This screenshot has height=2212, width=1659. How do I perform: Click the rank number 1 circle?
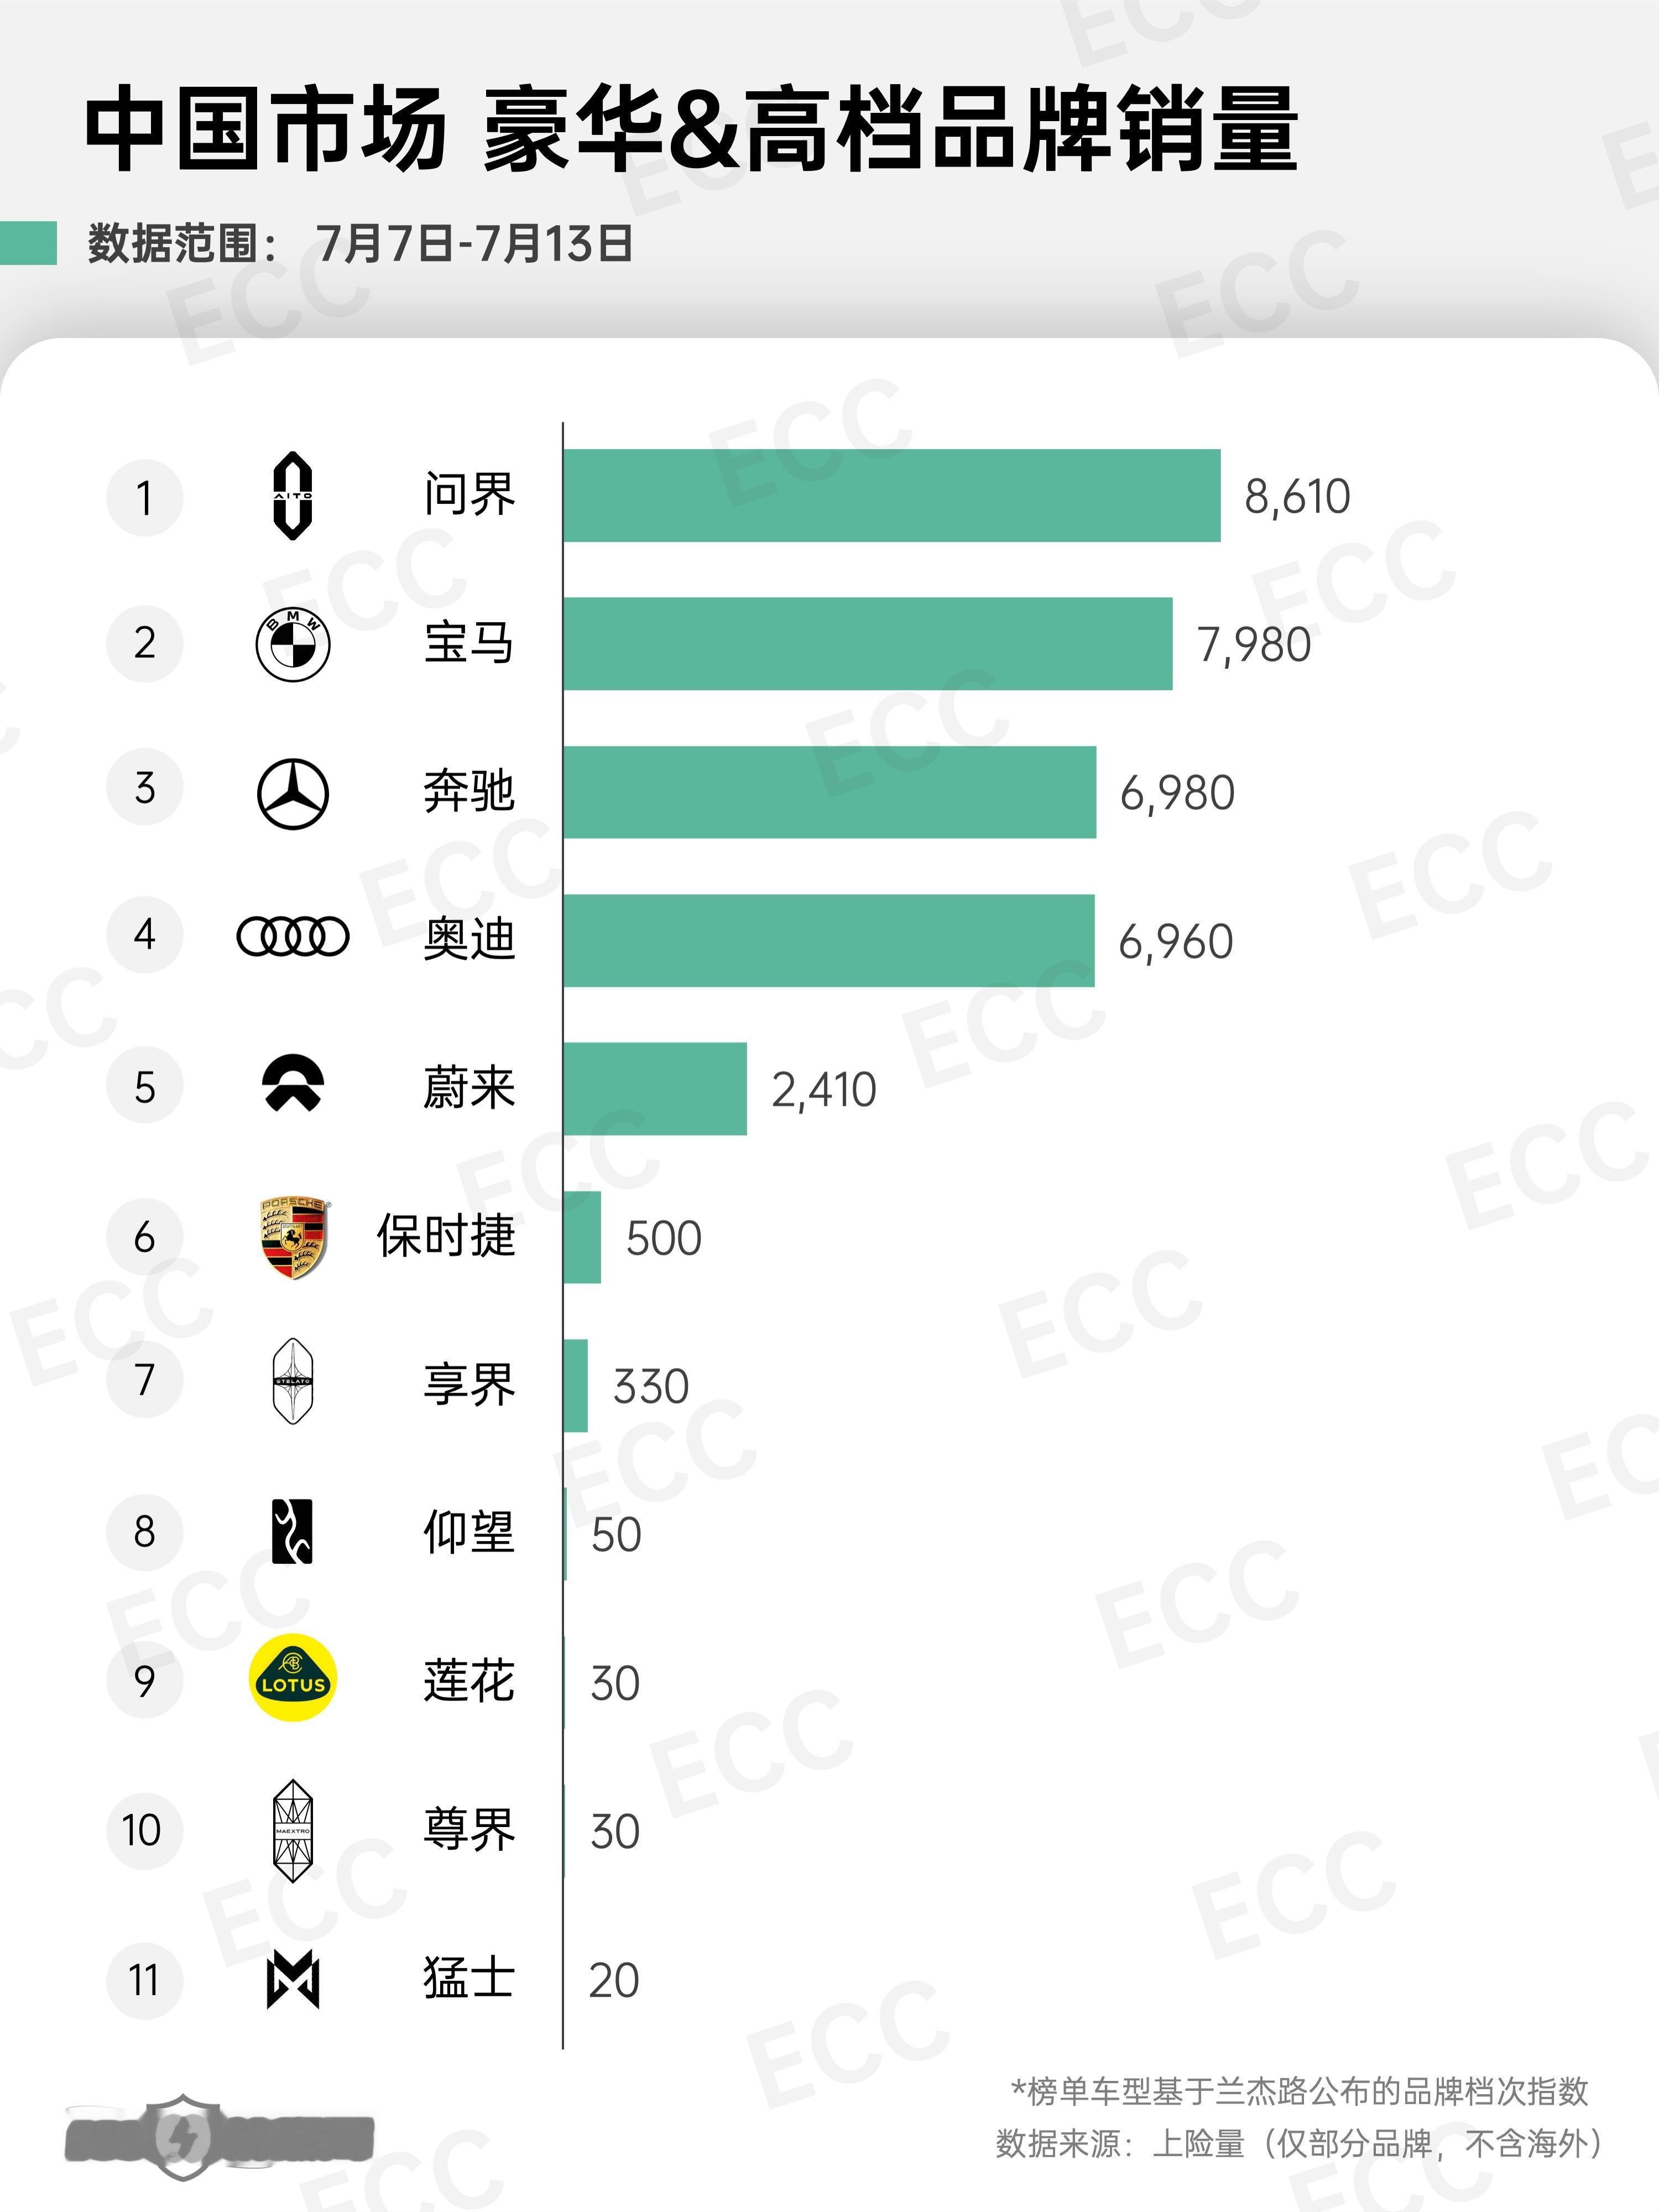pos(145,497)
